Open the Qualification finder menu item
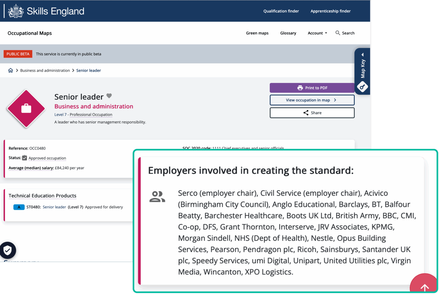Screen dimensions: 439x294 click(281, 11)
